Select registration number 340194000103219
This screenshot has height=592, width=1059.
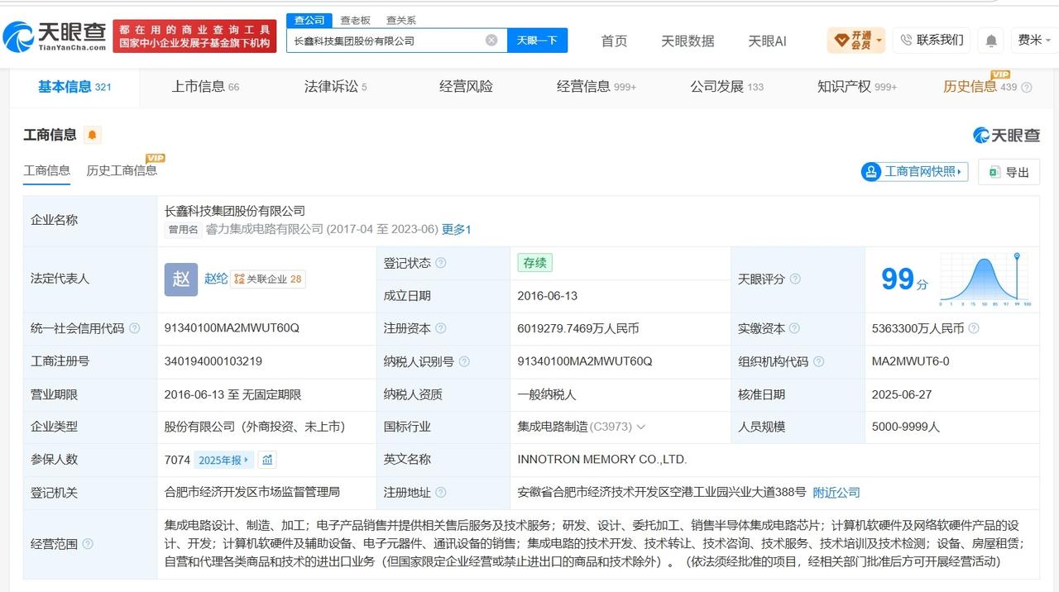(x=213, y=361)
